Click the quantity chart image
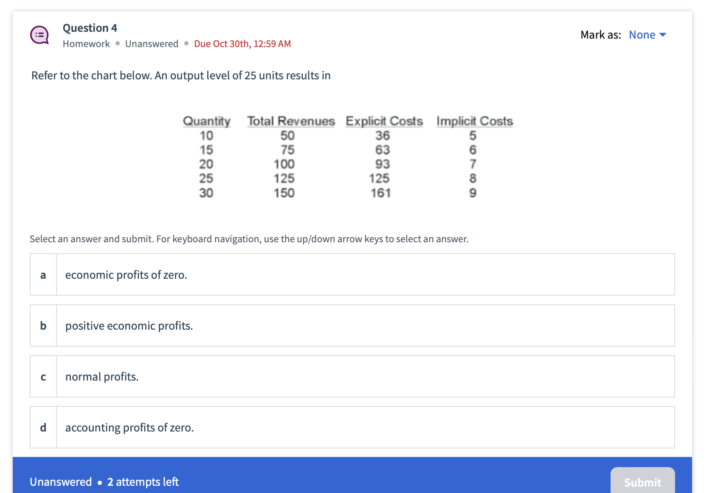Screen dimensions: 715x493 coord(347,157)
